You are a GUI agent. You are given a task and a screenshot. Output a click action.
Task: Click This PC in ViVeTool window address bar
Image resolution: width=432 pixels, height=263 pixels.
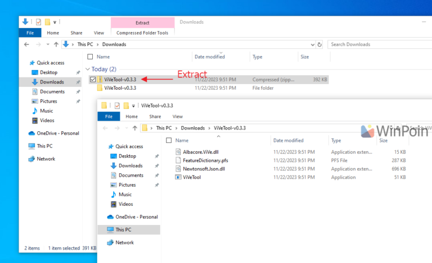164,128
